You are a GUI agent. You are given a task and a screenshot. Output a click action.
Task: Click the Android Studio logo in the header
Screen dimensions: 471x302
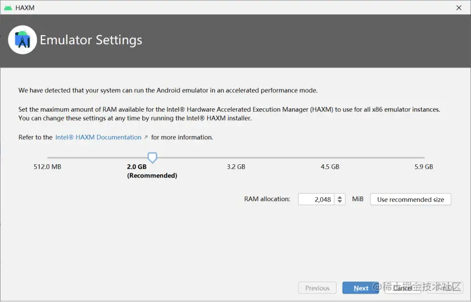click(23, 40)
